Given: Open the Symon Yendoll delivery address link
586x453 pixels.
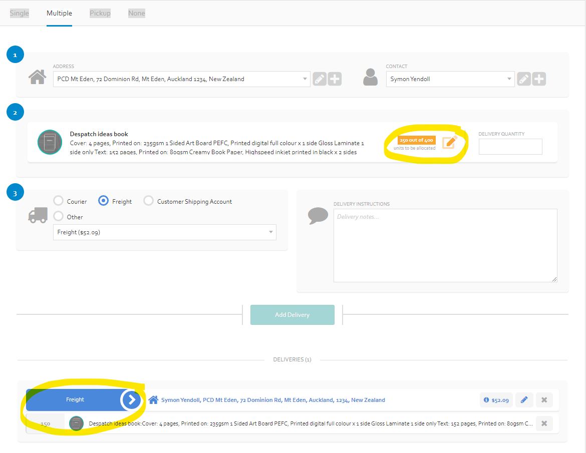Looking at the screenshot, I should (x=273, y=400).
